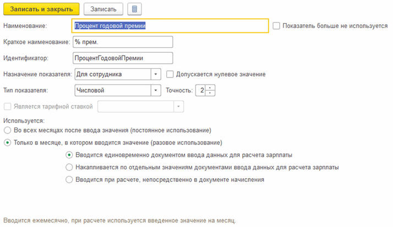Toggle 'Является тарифной ставкой' checkbox
Image resolution: width=393 pixels, height=227 pixels.
pyautogui.click(x=7, y=107)
